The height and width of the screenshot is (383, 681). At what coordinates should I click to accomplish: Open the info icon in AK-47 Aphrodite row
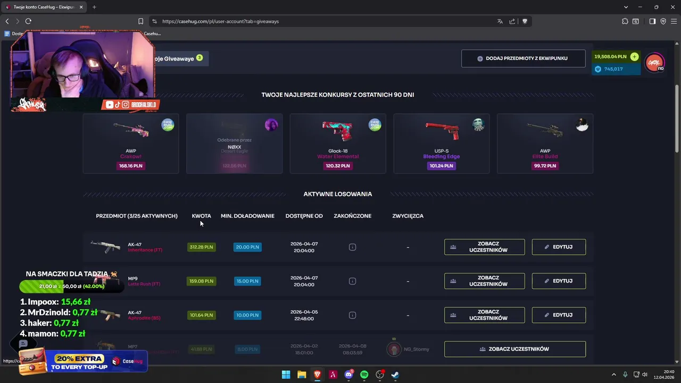pos(352,315)
